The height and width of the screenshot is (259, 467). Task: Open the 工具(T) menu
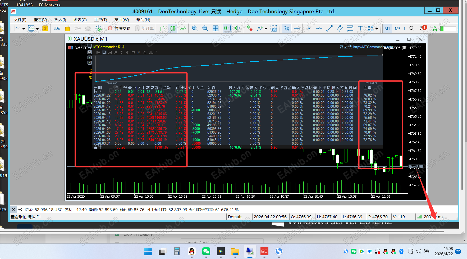click(100, 20)
